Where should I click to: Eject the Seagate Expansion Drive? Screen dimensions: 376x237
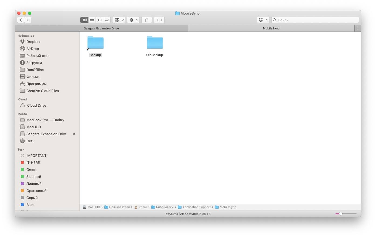[x=74, y=134]
